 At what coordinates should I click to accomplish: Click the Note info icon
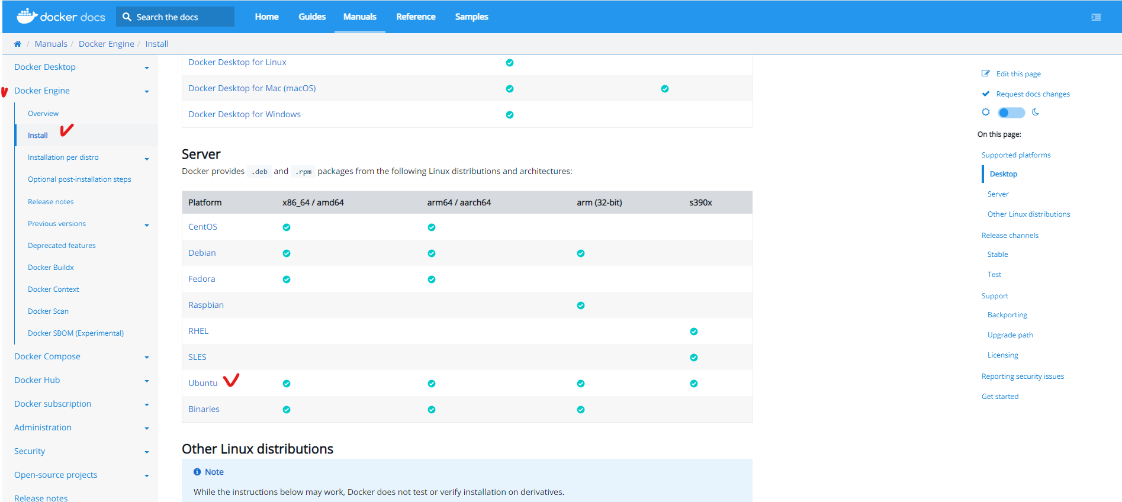coord(197,472)
